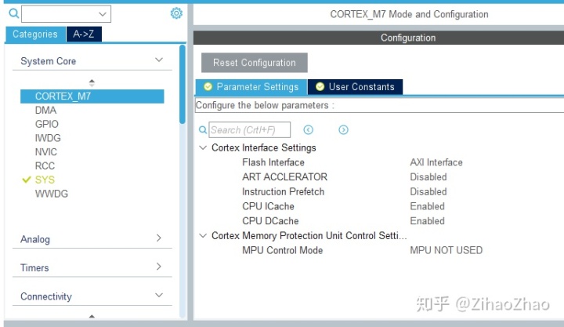Click the MPU Control Mode label

(x=282, y=250)
